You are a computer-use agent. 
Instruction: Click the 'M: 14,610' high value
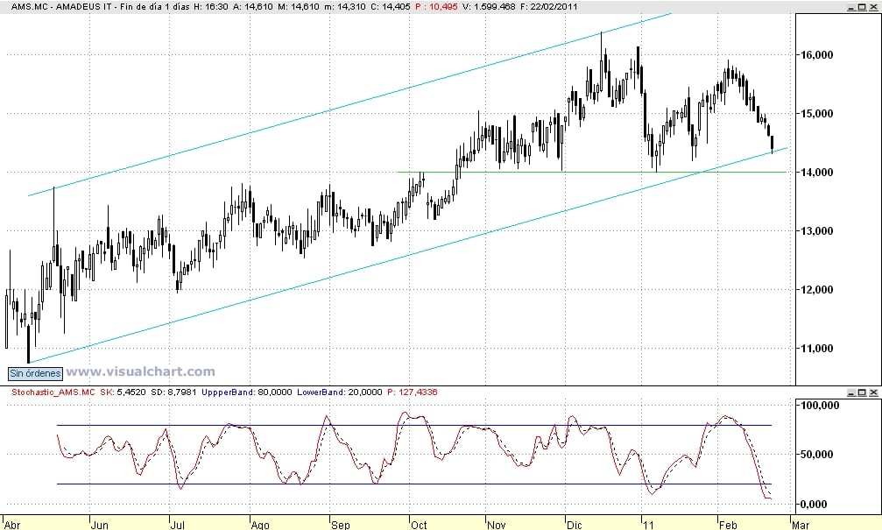pos(299,7)
